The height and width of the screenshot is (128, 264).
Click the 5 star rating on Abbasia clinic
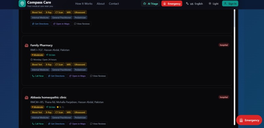pyautogui.click(x=60, y=107)
